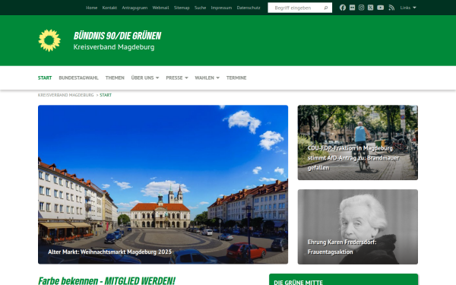The height and width of the screenshot is (285, 456).
Task: Open the Flickr social icon
Action: (352, 8)
